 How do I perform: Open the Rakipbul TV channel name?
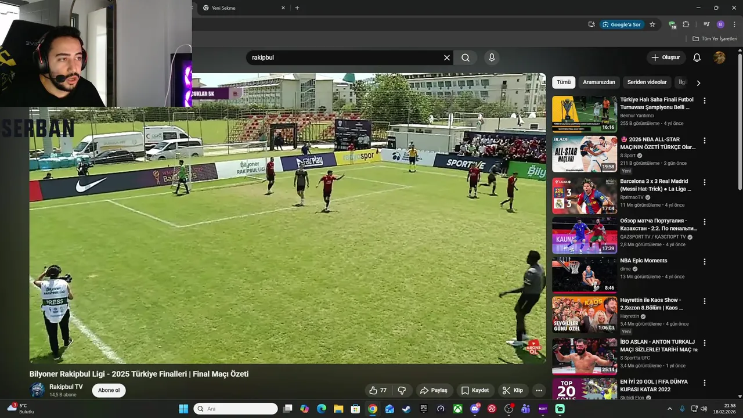point(66,387)
